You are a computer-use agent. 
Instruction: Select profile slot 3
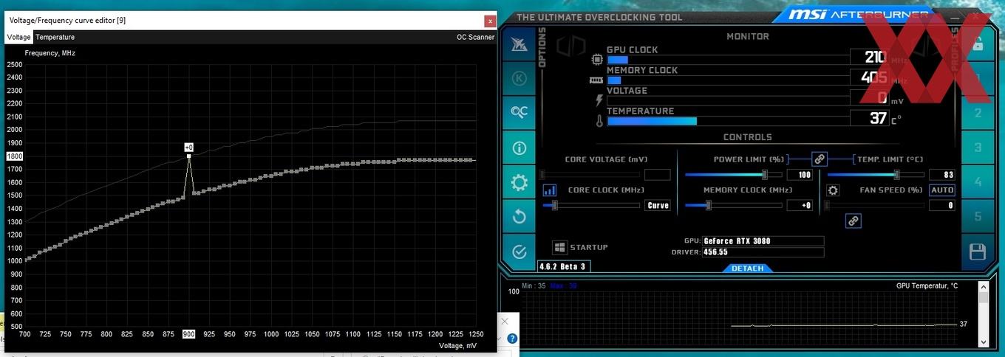[978, 148]
